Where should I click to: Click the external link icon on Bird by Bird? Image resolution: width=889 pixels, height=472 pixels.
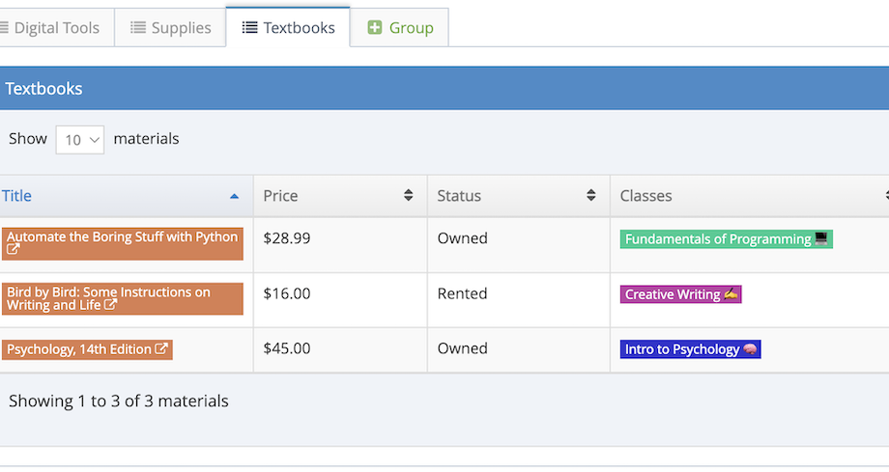110,305
